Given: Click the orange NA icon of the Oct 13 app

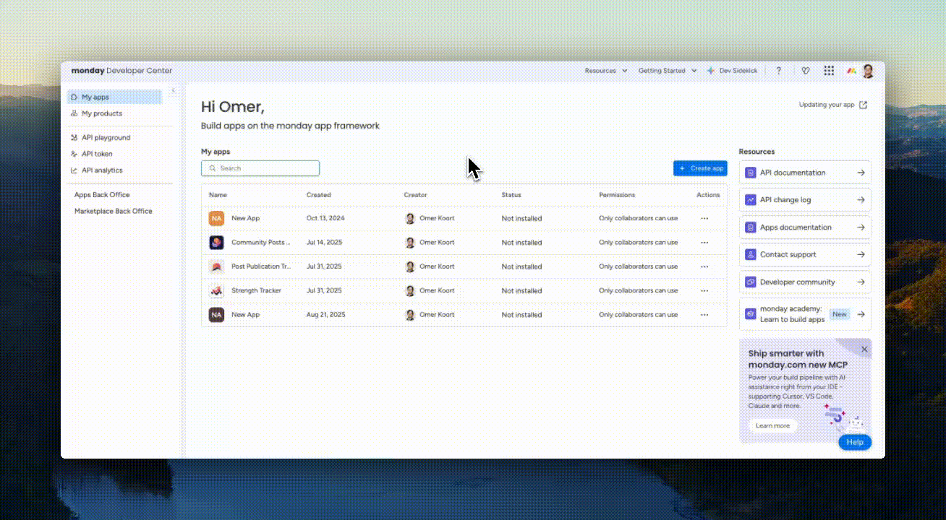Looking at the screenshot, I should pos(216,218).
